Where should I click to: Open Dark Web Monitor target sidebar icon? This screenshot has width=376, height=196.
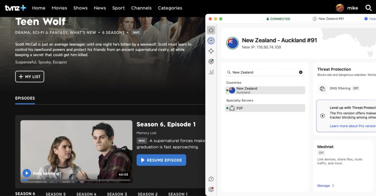pos(211,62)
